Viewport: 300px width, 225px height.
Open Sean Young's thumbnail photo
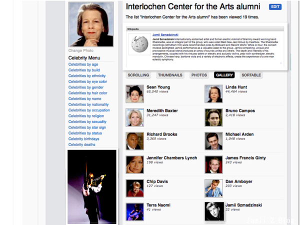[x=135, y=93]
